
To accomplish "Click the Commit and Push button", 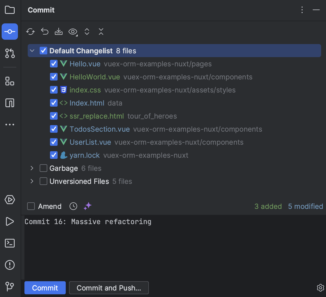I will click(109, 288).
